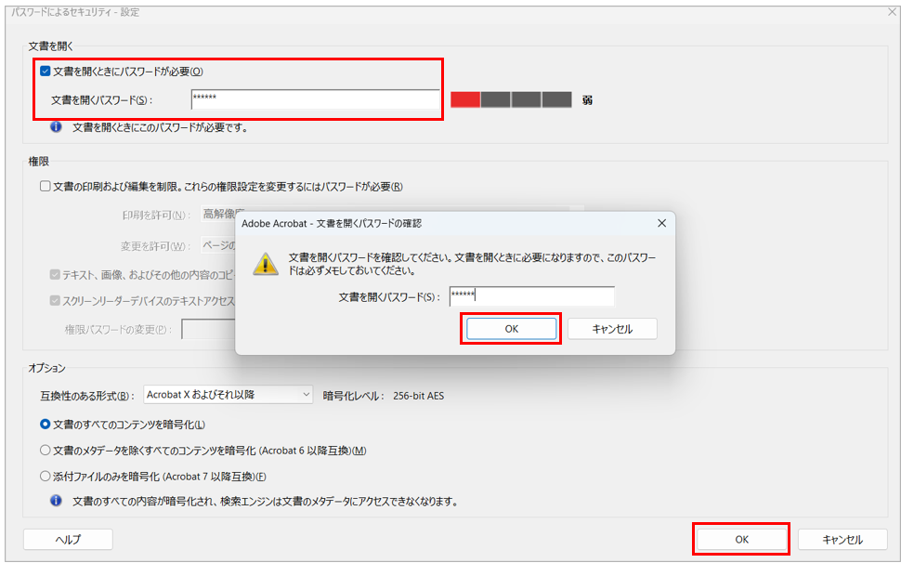Click the blue info icon under open password
Image resolution: width=901 pixels, height=563 pixels.
coord(56,127)
